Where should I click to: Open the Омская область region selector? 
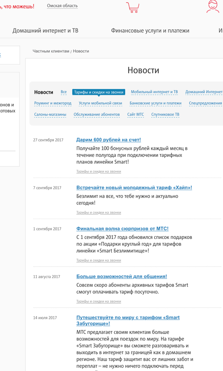tap(62, 6)
